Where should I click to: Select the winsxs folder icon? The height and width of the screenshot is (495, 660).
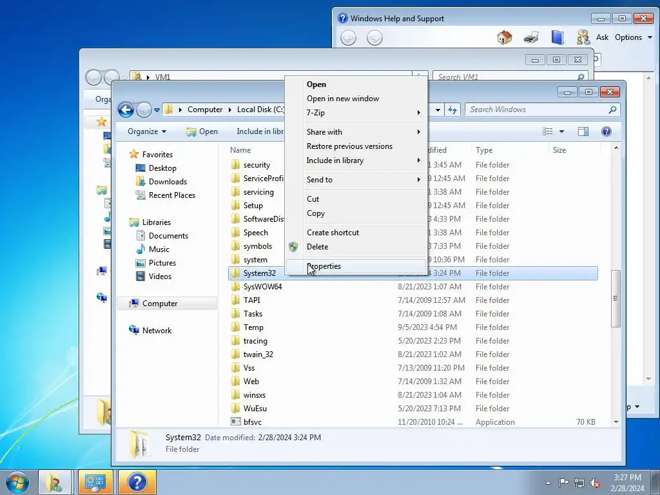tap(235, 395)
